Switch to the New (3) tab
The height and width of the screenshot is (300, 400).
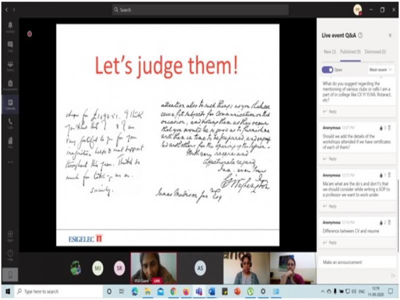pyautogui.click(x=329, y=51)
